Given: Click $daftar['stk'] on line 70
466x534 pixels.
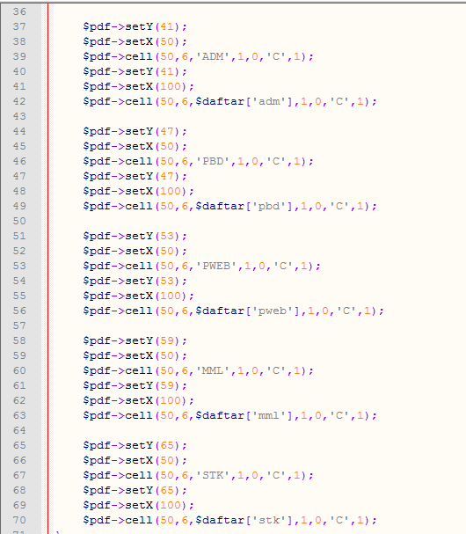Looking at the screenshot, I should click(244, 521).
